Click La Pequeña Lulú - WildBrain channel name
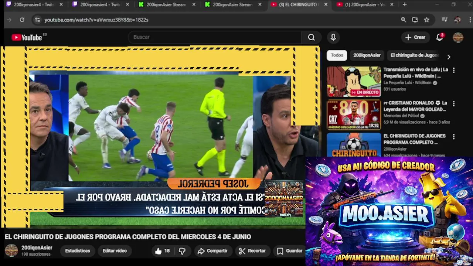This screenshot has height=266, width=473. (x=407, y=83)
